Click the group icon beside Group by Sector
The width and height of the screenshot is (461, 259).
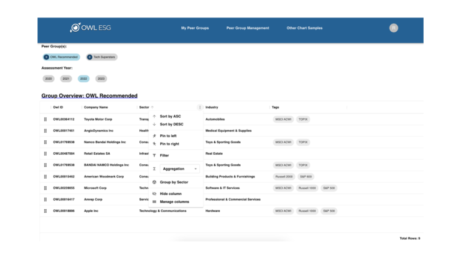tap(154, 182)
